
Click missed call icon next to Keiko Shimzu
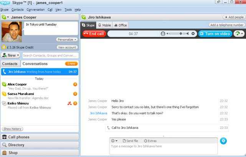(x=69, y=103)
